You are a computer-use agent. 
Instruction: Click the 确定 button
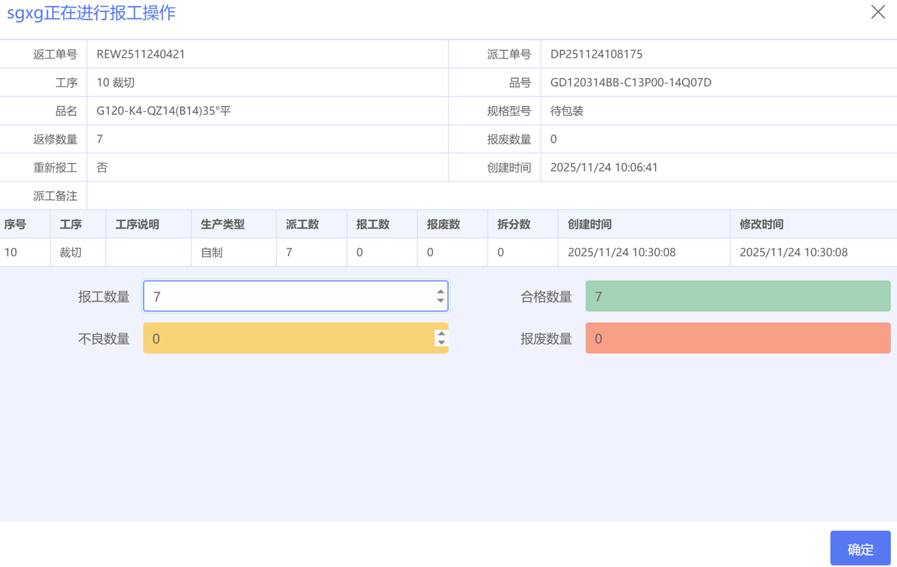point(860,549)
